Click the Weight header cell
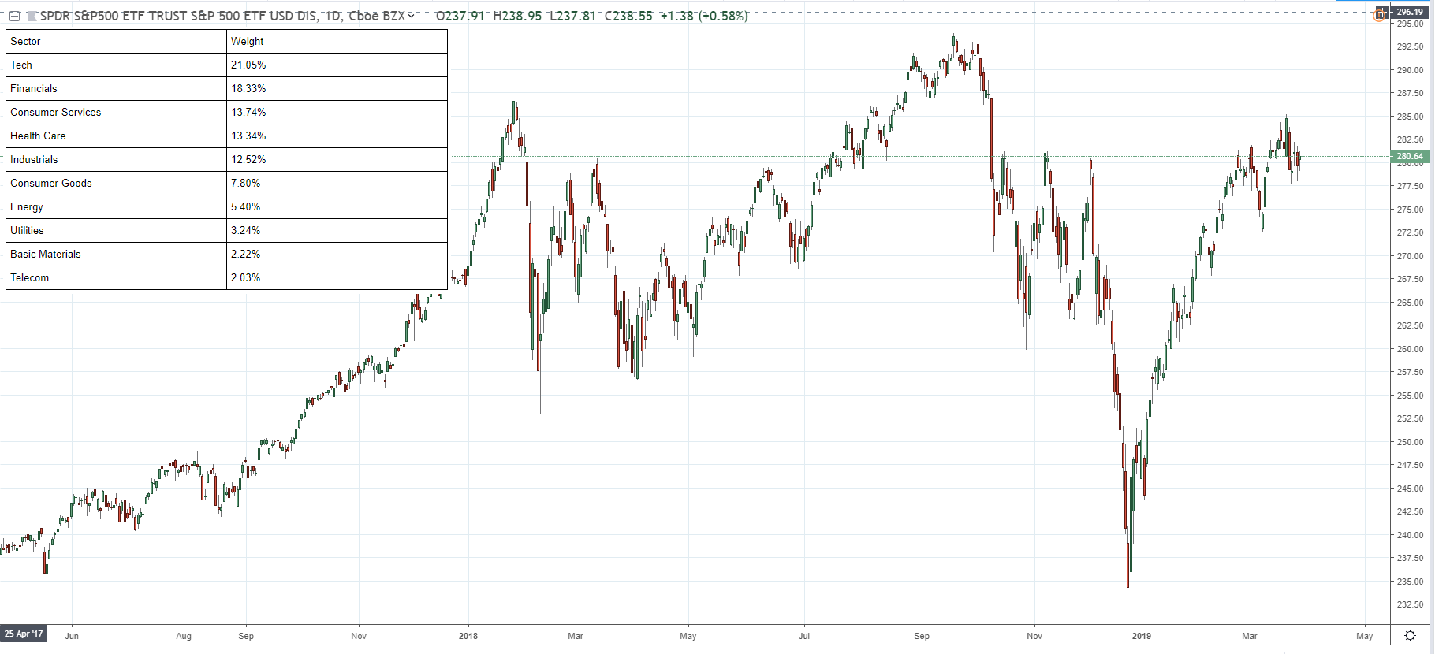 click(x=337, y=41)
